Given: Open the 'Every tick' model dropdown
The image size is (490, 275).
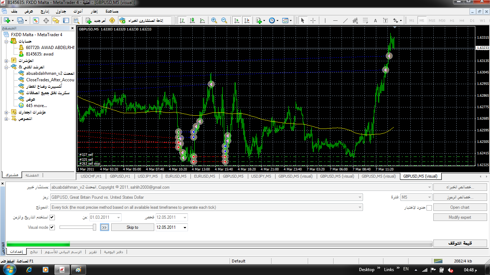Looking at the screenshot, I should click(x=360, y=207).
